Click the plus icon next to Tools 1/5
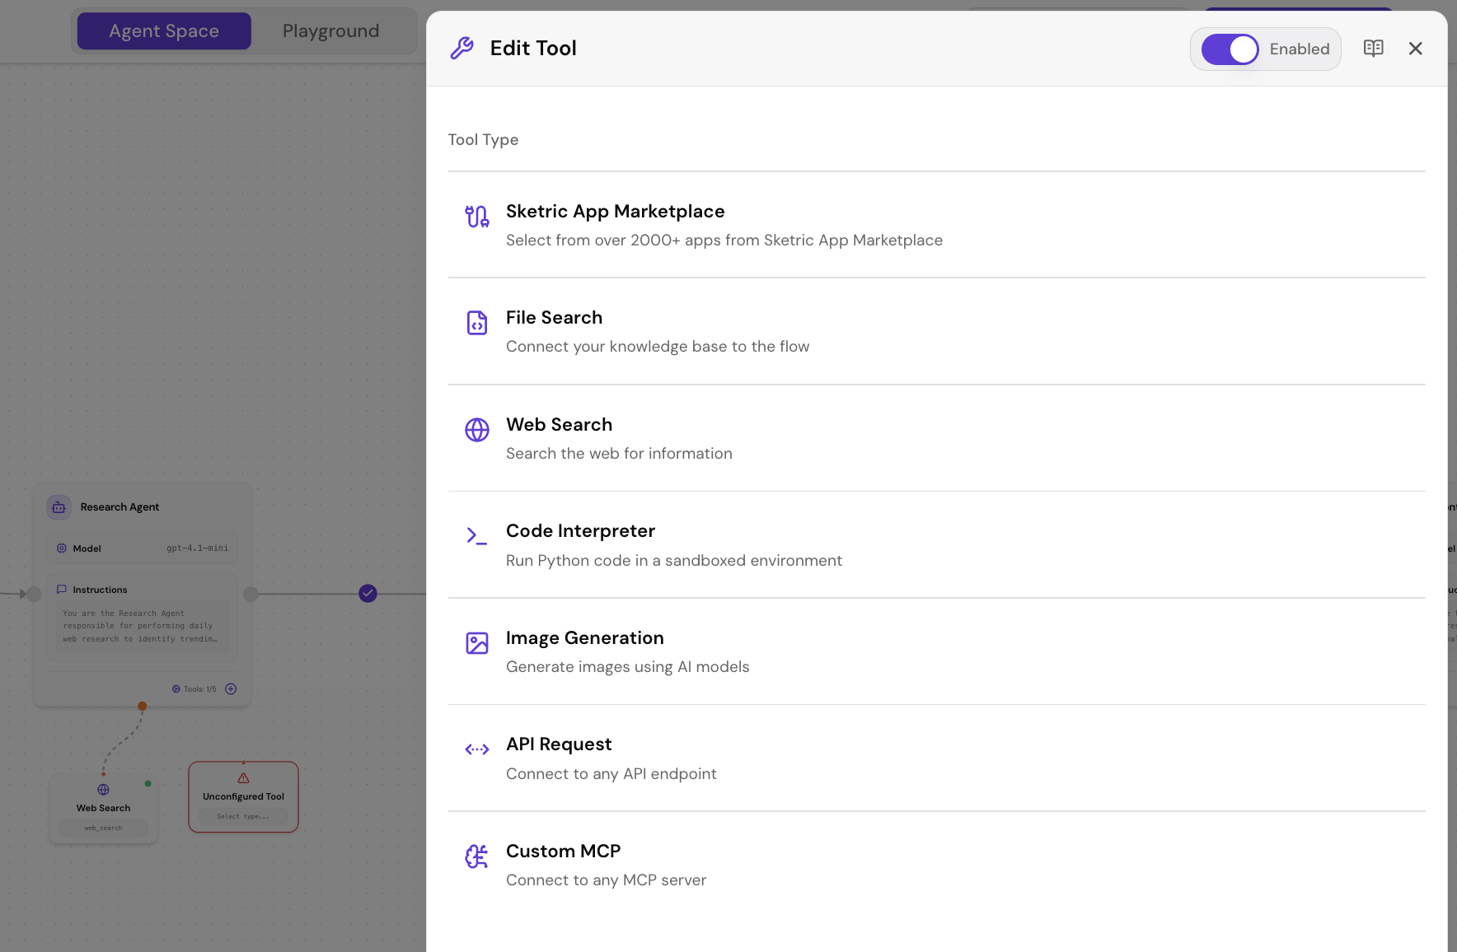The height and width of the screenshot is (952, 1457). (230, 688)
